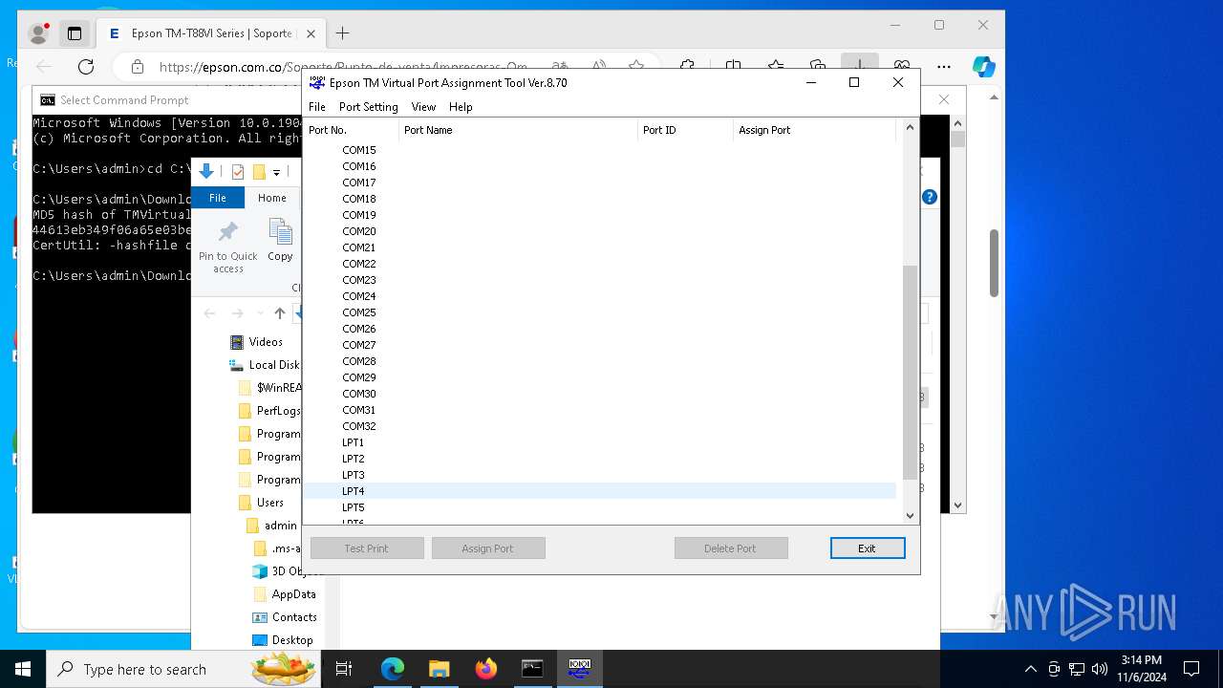Image resolution: width=1223 pixels, height=688 pixels.
Task: Click the Epson tool title bar icon
Action: click(x=317, y=83)
